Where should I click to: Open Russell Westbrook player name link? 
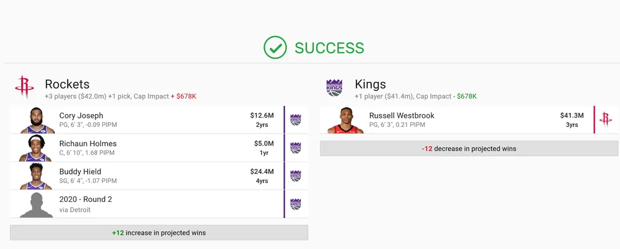[402, 116]
